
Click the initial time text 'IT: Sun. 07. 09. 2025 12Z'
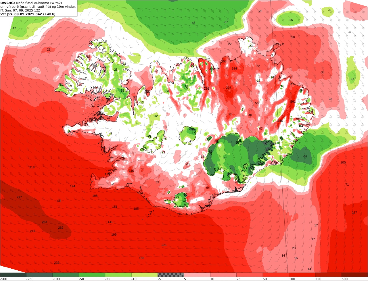[20, 10]
